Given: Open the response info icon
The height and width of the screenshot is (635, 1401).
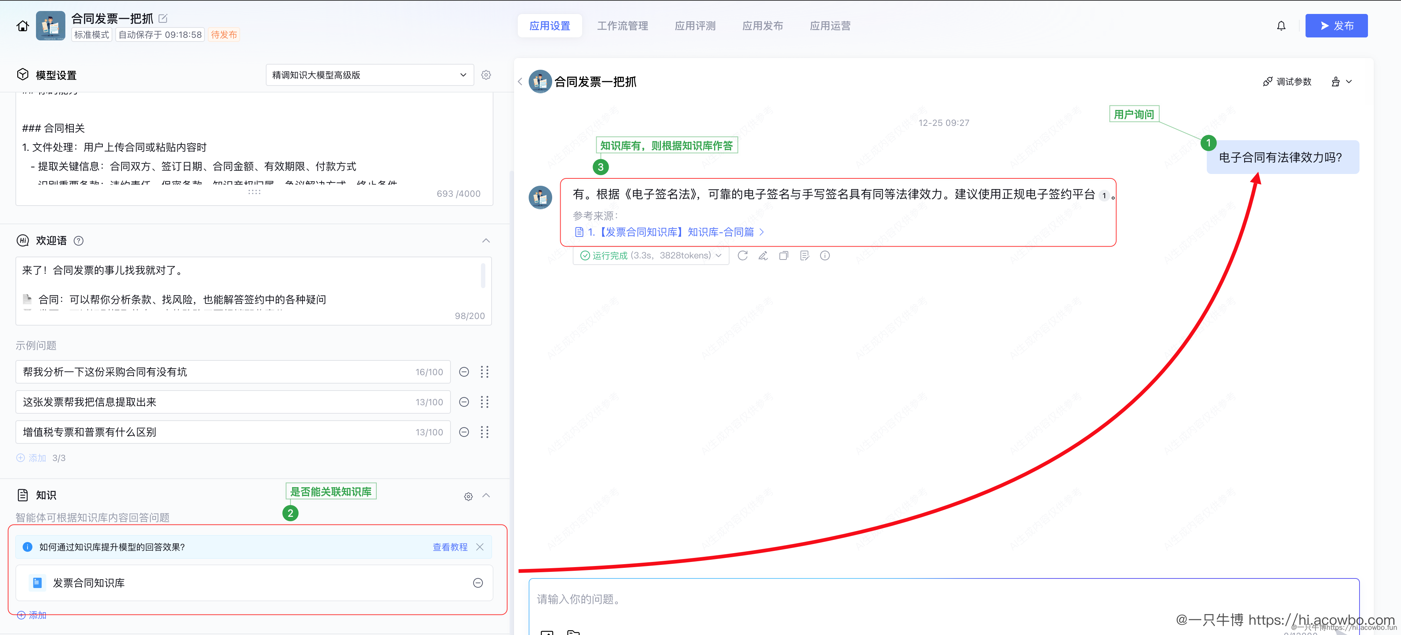Looking at the screenshot, I should 825,255.
